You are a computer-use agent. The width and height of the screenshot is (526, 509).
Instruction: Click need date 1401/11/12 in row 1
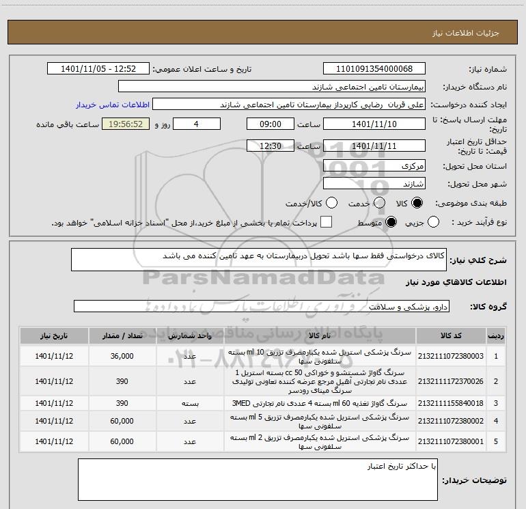coord(54,356)
